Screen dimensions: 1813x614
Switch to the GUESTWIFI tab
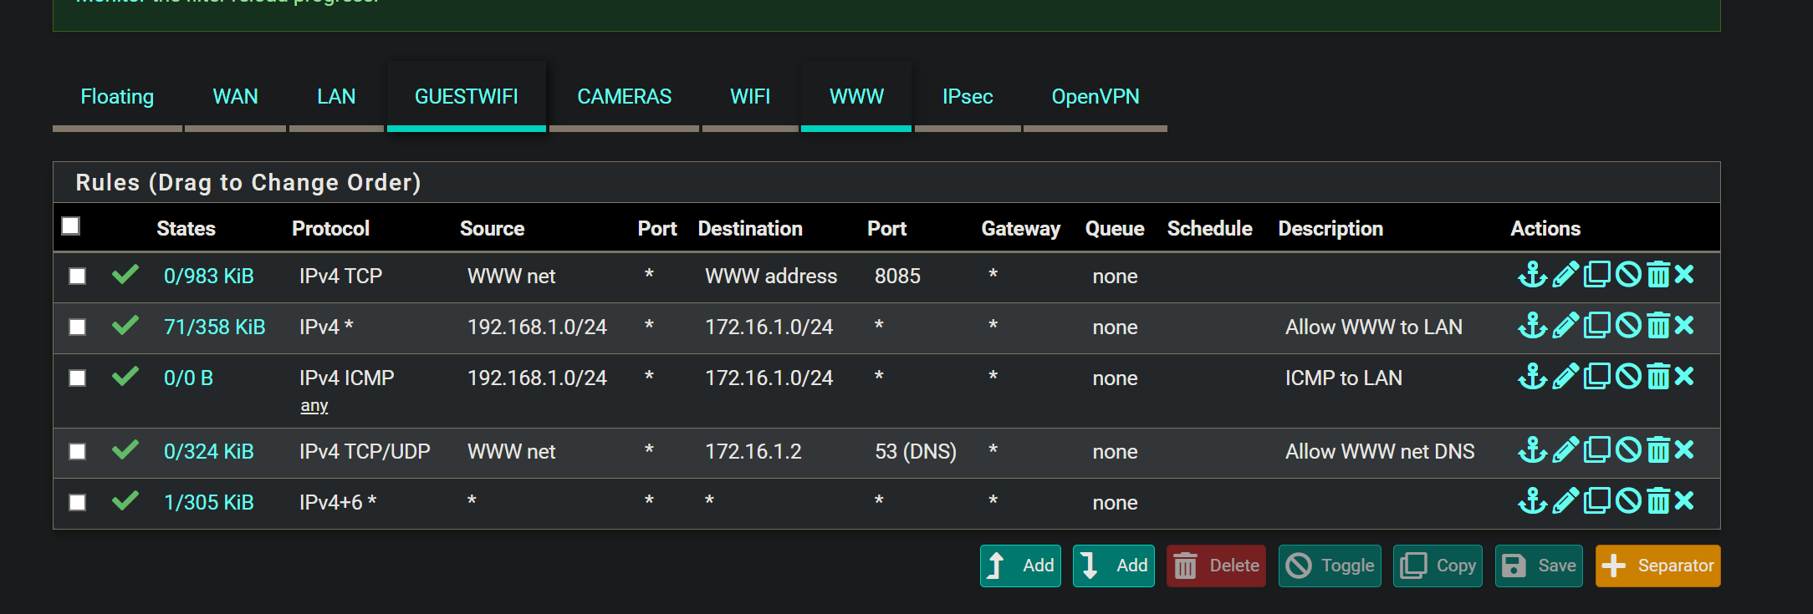(466, 97)
